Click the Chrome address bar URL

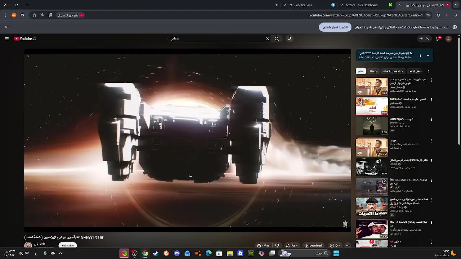click(x=366, y=15)
